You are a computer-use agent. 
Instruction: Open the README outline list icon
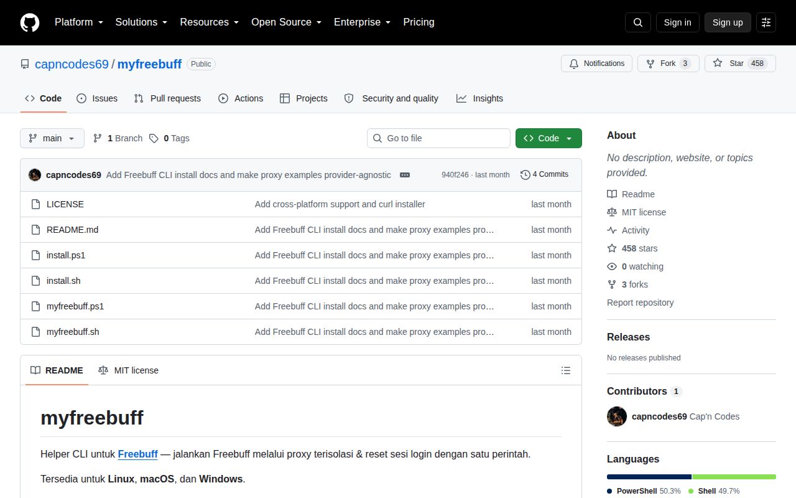[566, 370]
